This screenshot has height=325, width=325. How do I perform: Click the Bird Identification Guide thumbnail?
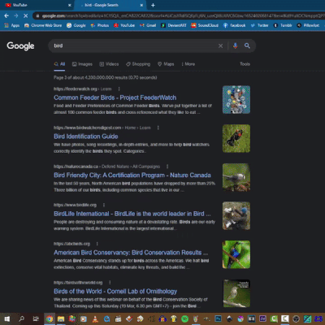(236, 138)
